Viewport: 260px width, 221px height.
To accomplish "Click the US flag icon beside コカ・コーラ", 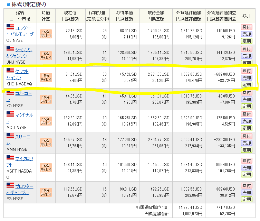I will click(x=10, y=93).
